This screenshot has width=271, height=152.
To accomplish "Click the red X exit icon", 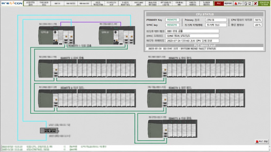I will click(255, 4).
